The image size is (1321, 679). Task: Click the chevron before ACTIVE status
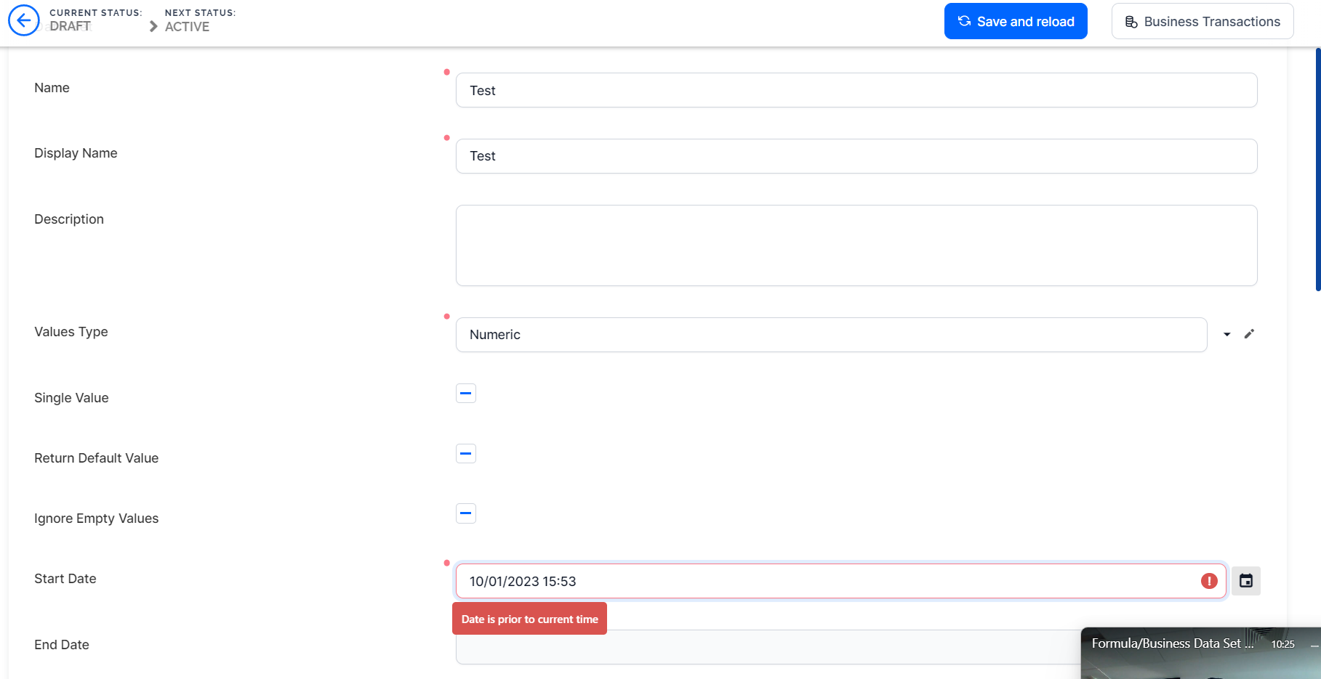(x=153, y=27)
